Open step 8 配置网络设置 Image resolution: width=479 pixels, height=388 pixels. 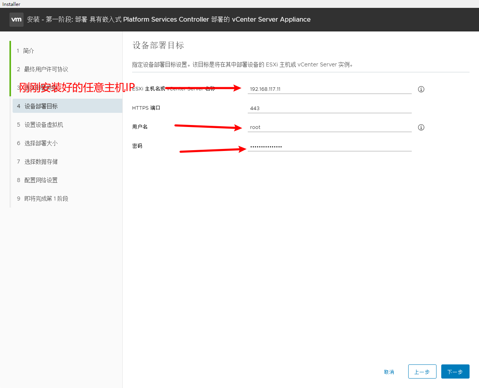41,180
